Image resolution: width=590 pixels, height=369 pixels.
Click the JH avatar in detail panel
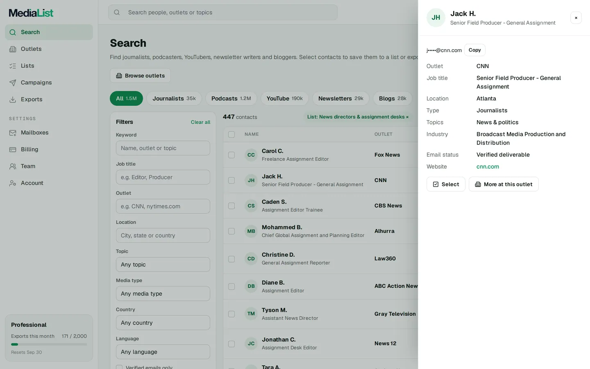(436, 18)
